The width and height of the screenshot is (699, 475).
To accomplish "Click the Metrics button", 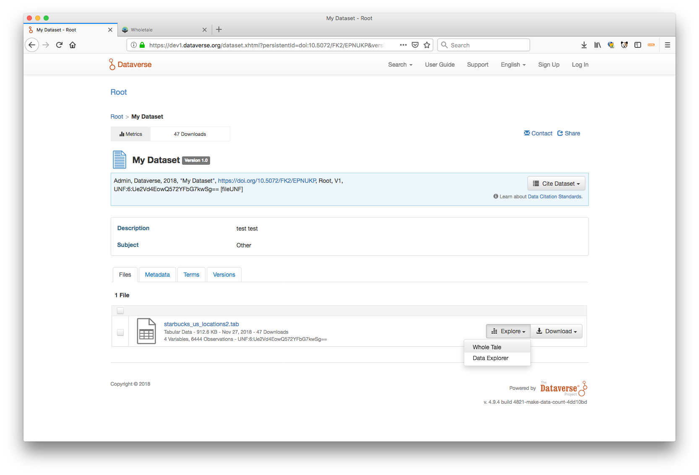I will [x=130, y=134].
